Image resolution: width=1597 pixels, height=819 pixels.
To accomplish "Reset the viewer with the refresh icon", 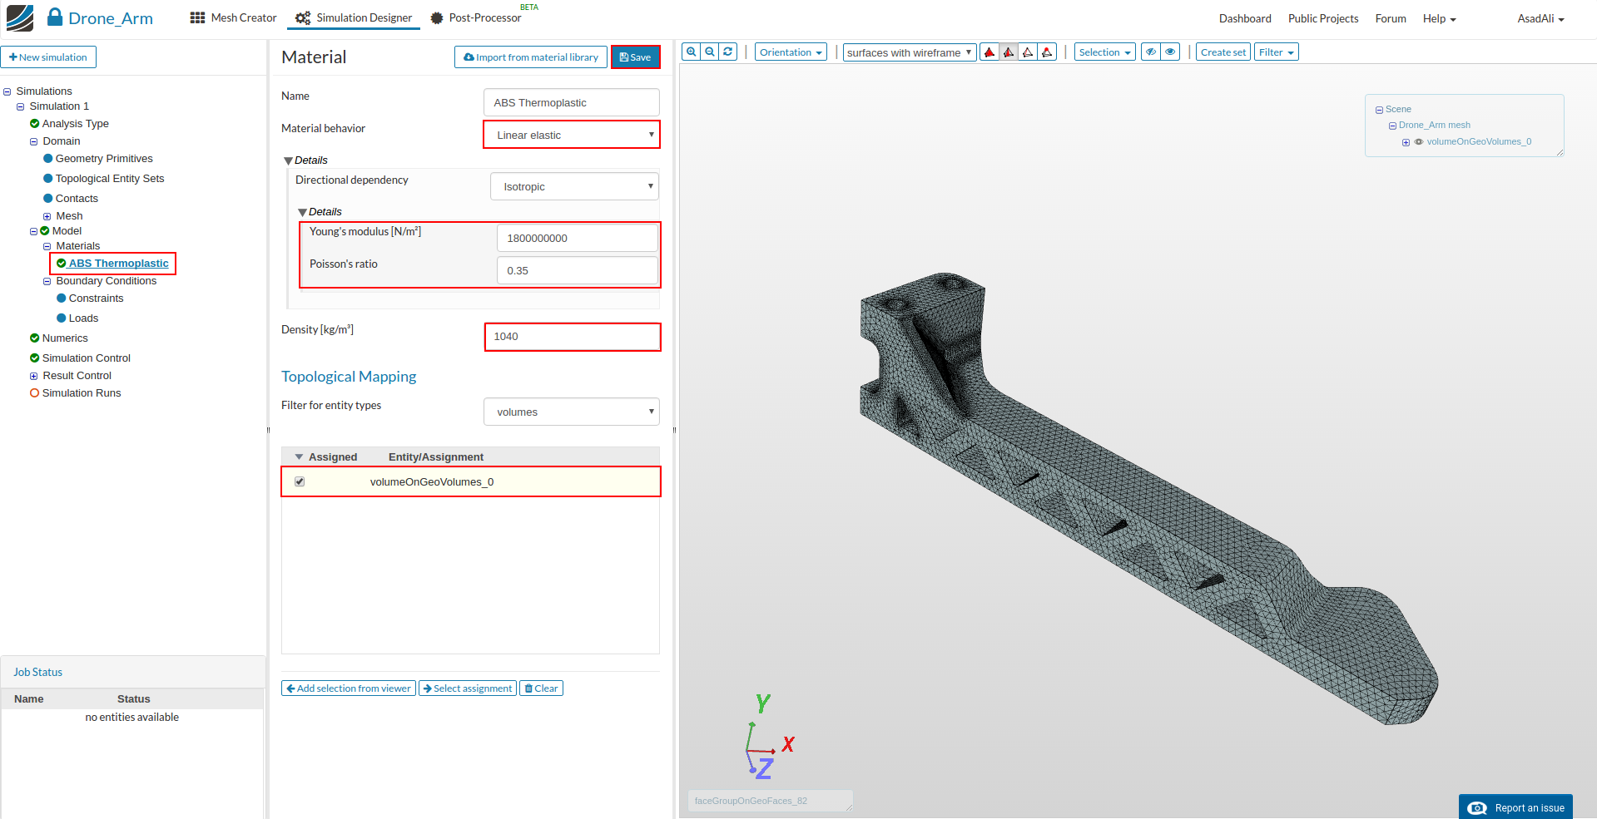I will (x=728, y=52).
